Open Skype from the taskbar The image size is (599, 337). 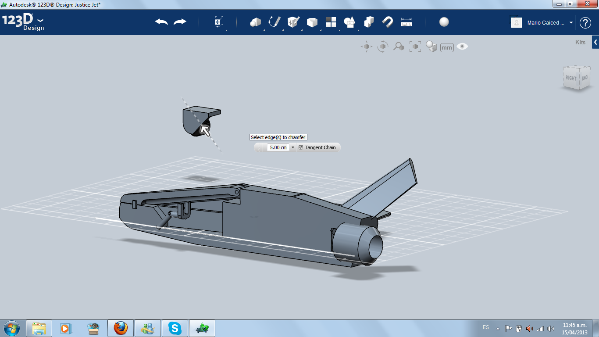point(175,328)
